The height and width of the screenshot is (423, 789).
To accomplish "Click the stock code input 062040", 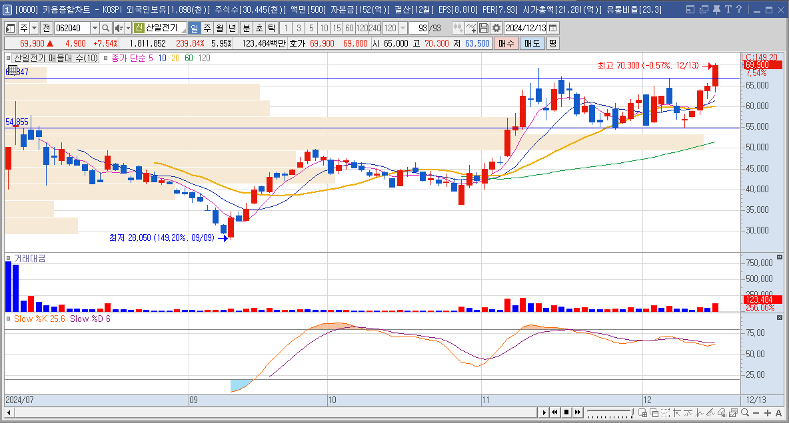I will point(72,28).
